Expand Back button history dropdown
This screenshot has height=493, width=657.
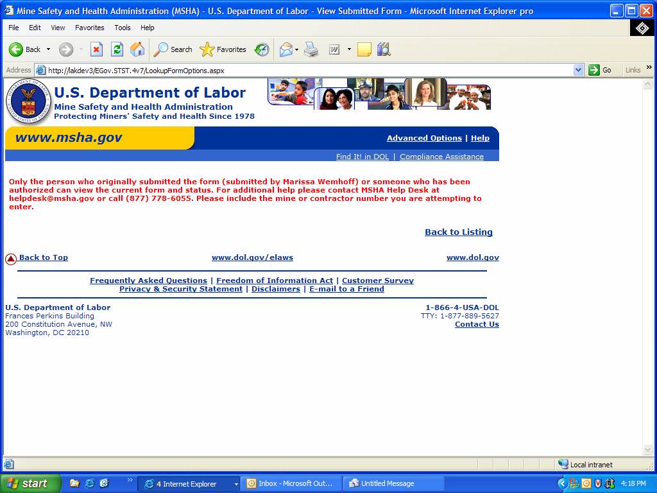[48, 49]
